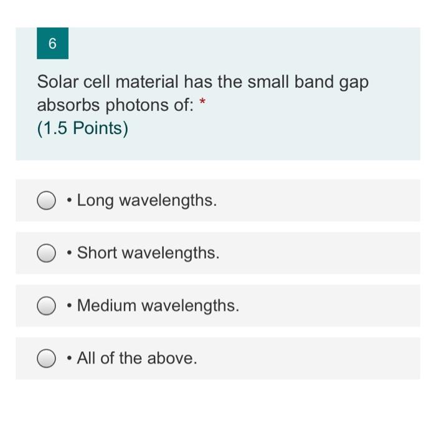Click the 'Short wavelengths.' option label
The height and width of the screenshot is (426, 436).
pyautogui.click(x=148, y=253)
